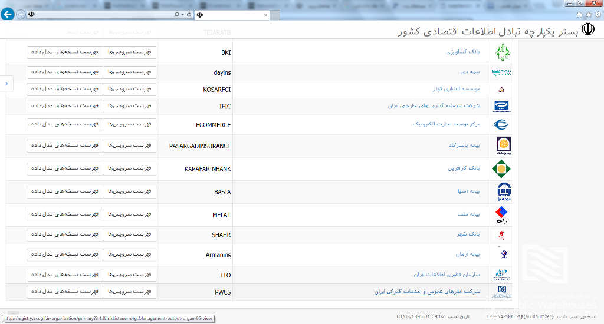Click فهرست سرویس‌ها button in ITO row
Image resolution: width=604 pixels, height=324 pixels.
click(129, 275)
